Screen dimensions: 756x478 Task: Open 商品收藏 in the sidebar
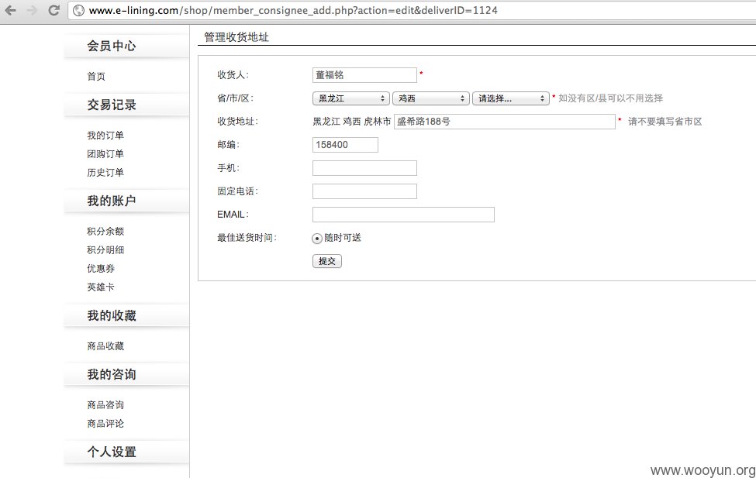[x=105, y=346]
